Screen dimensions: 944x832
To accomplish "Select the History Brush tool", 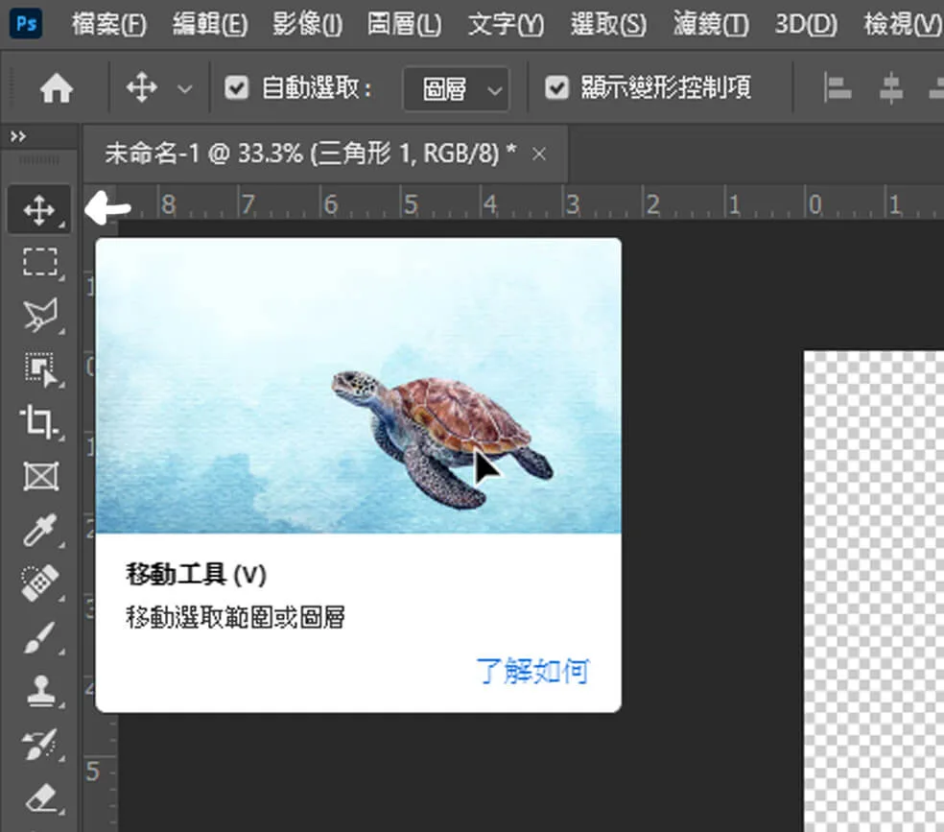I will click(x=40, y=744).
